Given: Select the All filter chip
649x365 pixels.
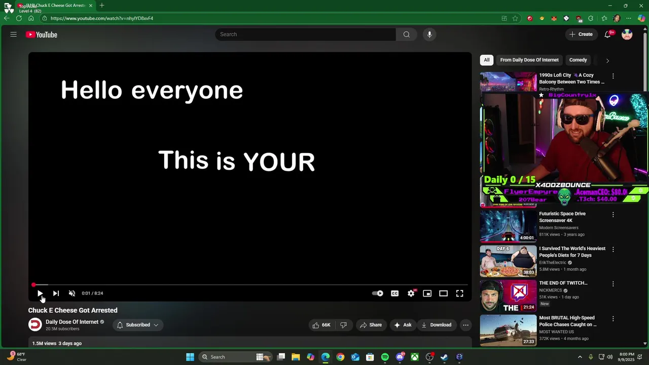Looking at the screenshot, I should [487, 60].
